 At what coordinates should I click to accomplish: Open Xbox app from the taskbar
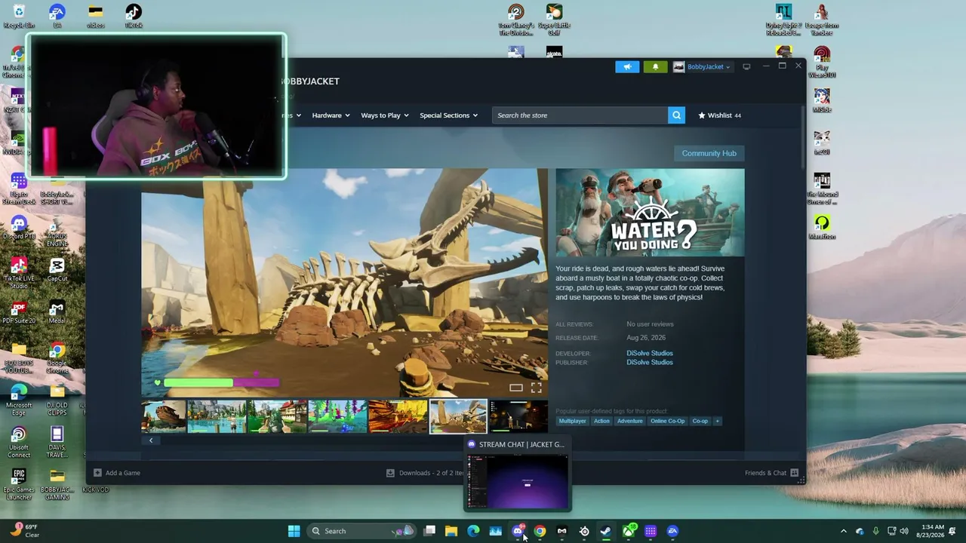coord(629,531)
